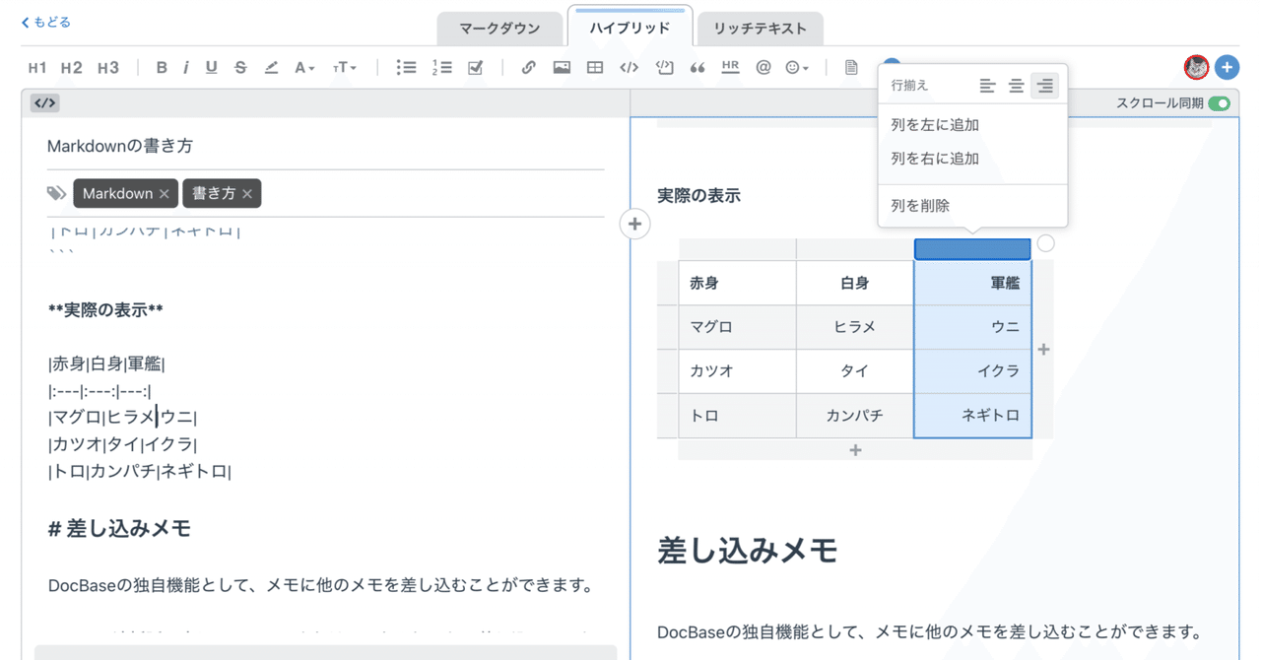The height and width of the screenshot is (660, 1261).
Task: Switch to the リッチテキスト tab
Action: coord(760,29)
